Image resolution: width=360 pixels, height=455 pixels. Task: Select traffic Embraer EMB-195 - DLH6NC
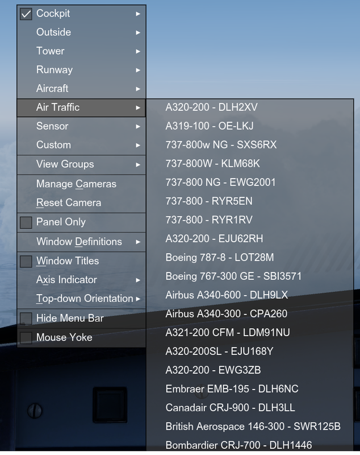pyautogui.click(x=250, y=389)
